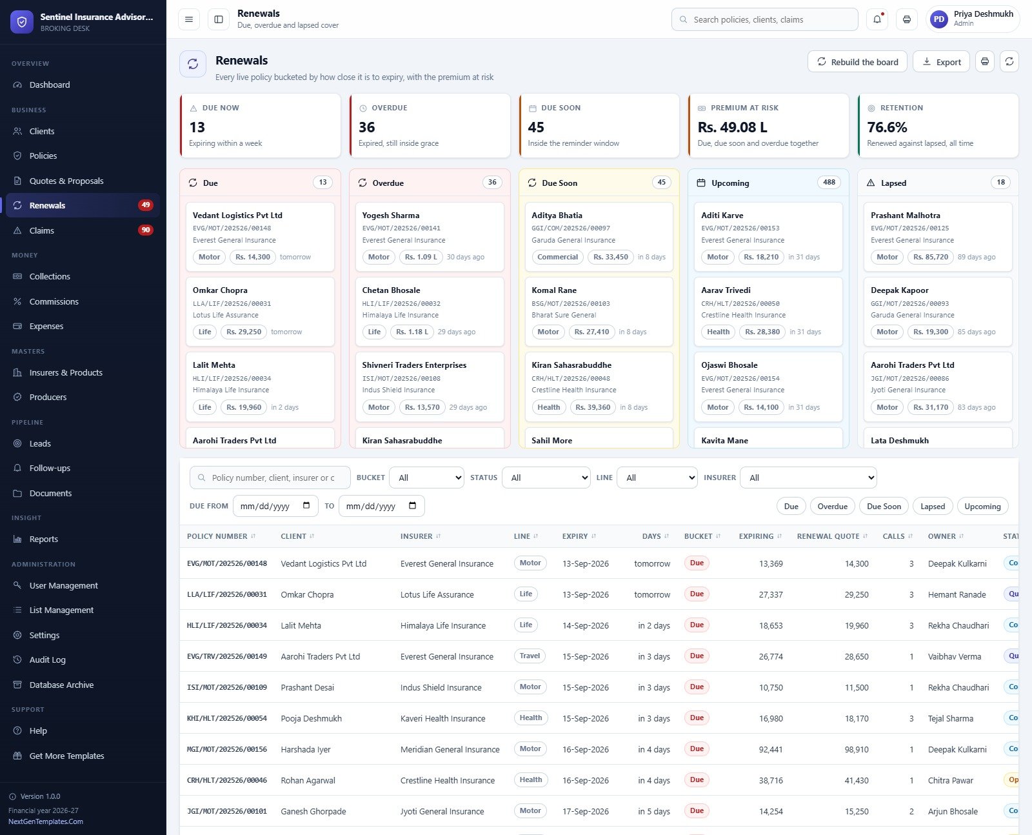Toggle the sidebar panel layout icon
The height and width of the screenshot is (835, 1032).
click(x=219, y=19)
